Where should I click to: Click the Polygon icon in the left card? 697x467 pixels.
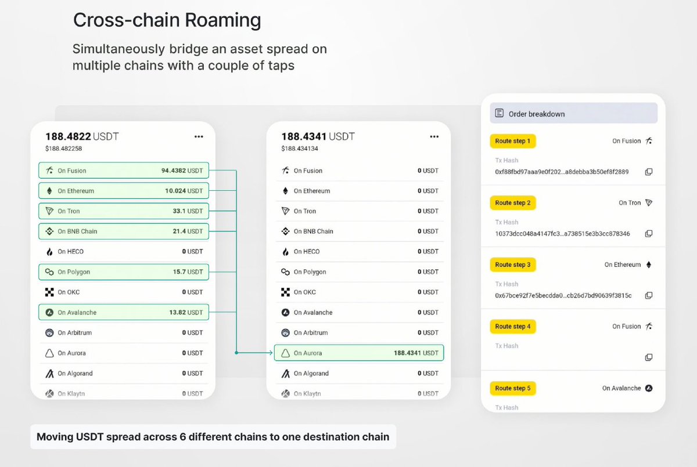[x=49, y=271]
